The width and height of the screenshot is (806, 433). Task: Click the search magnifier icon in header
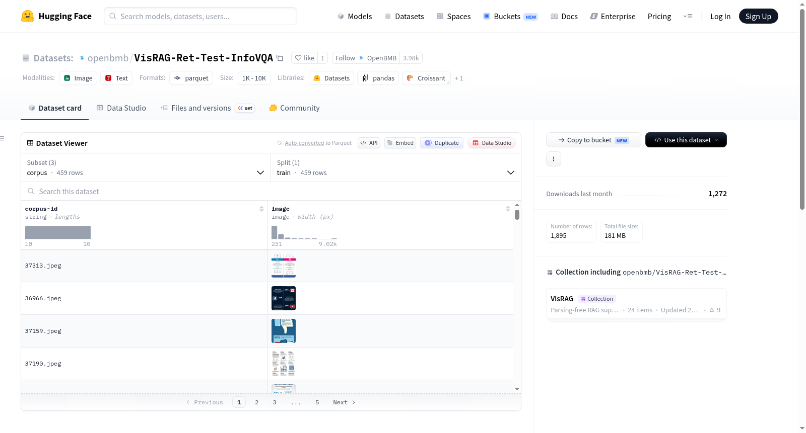(x=113, y=16)
